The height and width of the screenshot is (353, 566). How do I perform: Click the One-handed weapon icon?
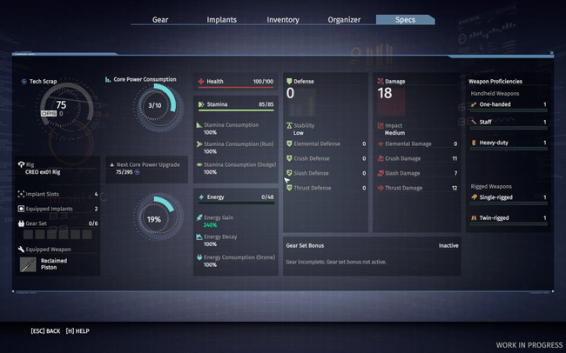474,104
